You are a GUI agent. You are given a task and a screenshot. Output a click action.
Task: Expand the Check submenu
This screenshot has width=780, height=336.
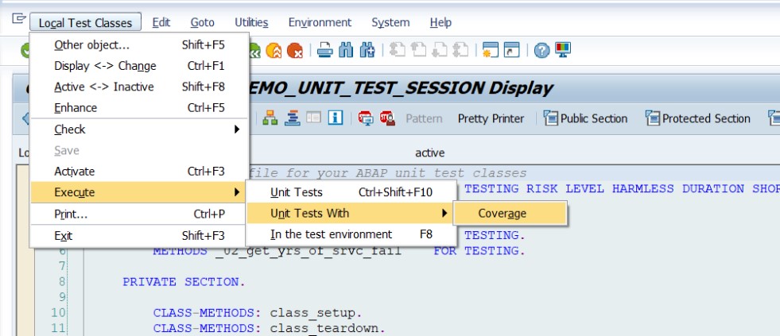pyautogui.click(x=139, y=129)
